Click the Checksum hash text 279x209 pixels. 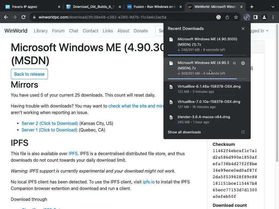(235, 173)
